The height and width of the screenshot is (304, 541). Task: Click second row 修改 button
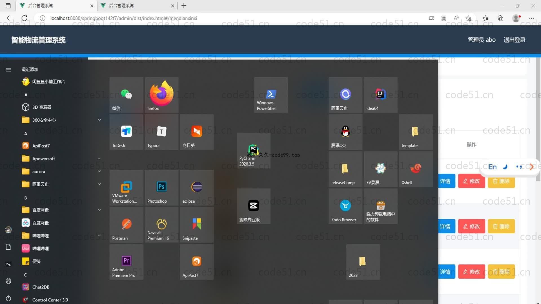(x=471, y=226)
